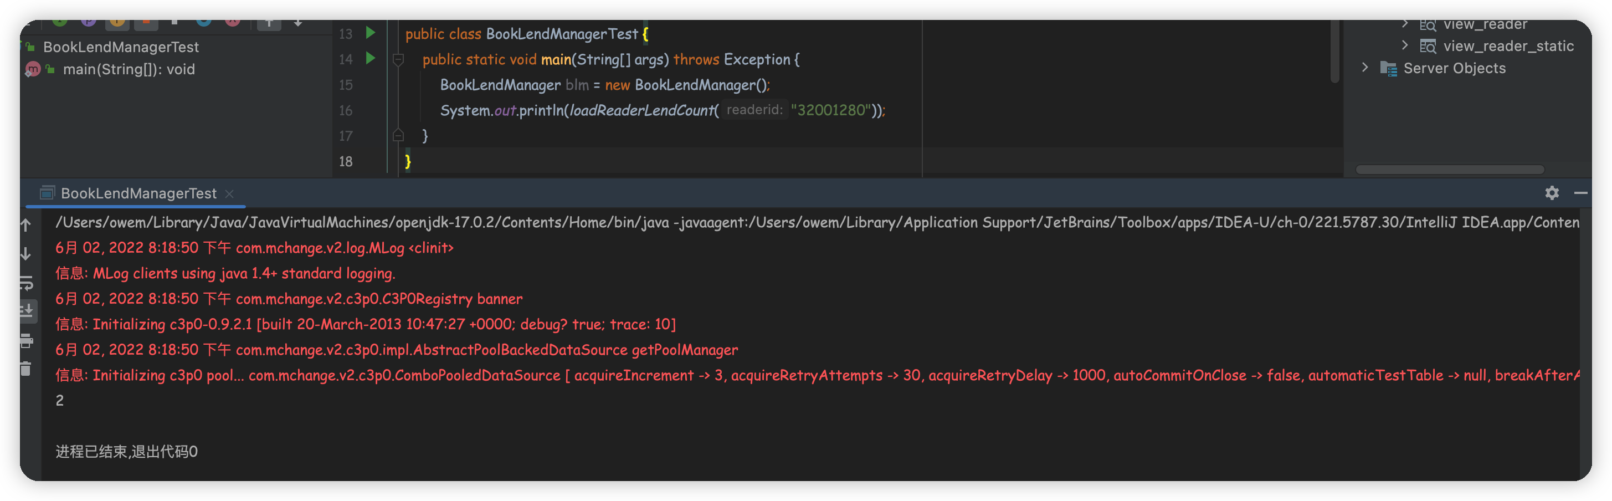Close the BookLendManagerTest run tab
This screenshot has width=1612, height=501.
click(229, 193)
